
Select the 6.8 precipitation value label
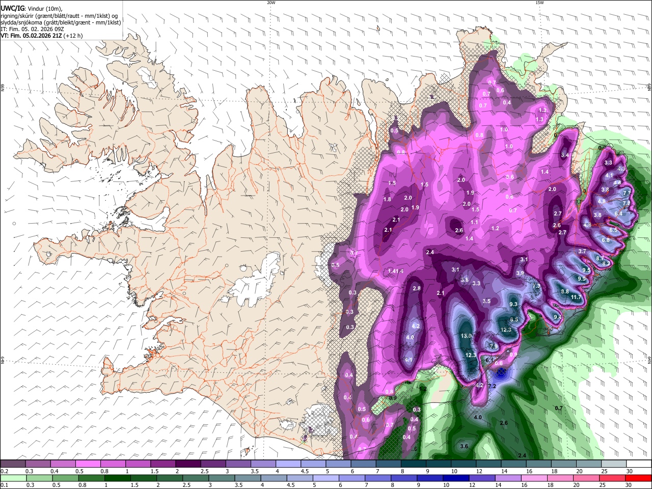coord(606,240)
